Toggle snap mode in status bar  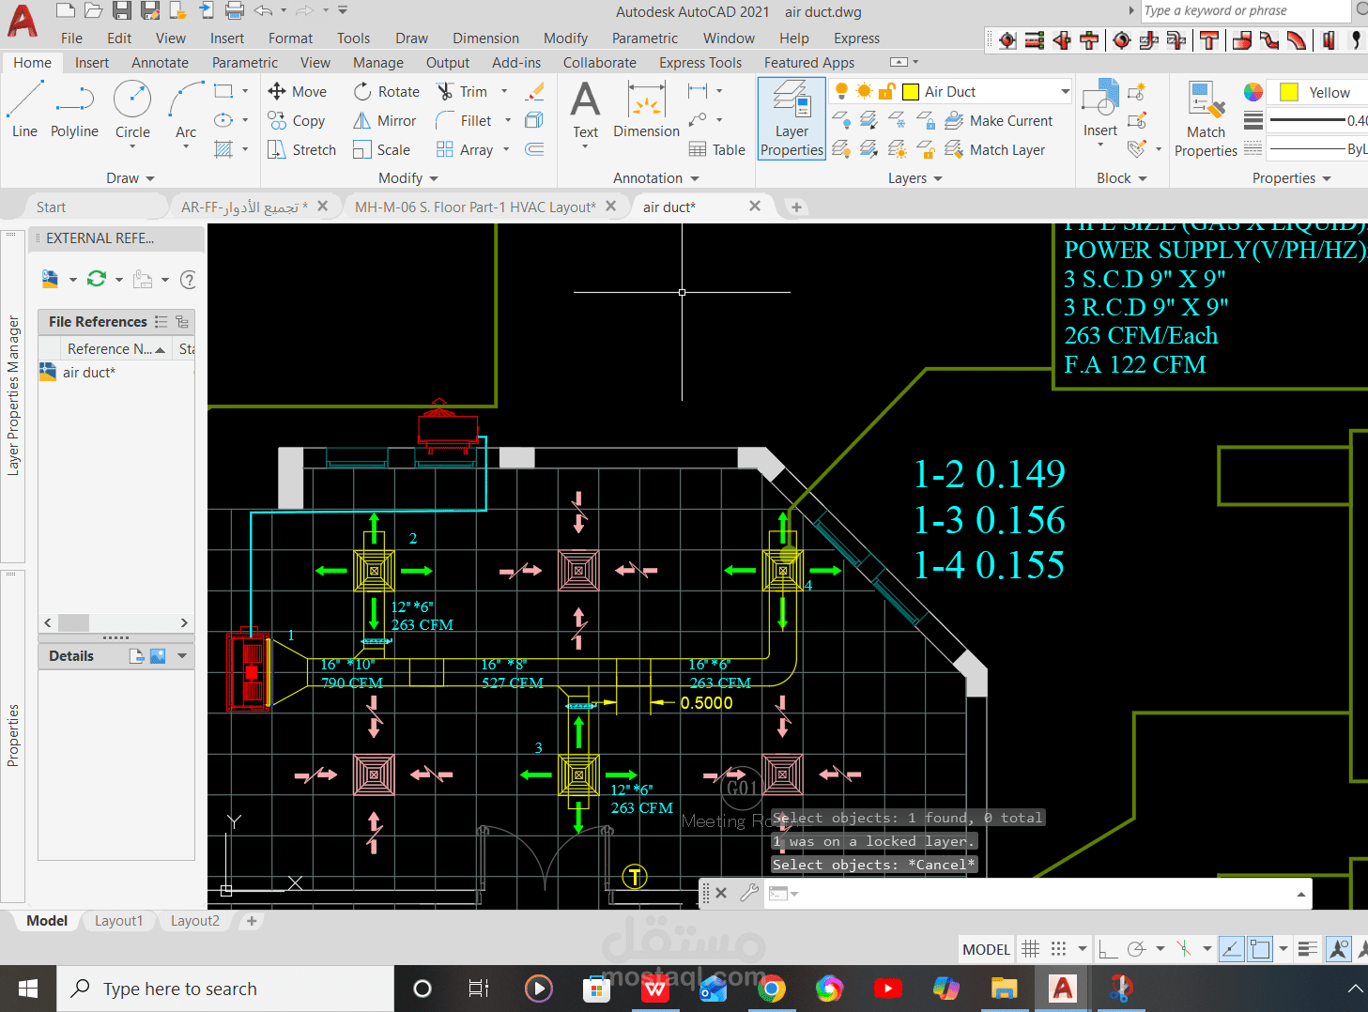pyautogui.click(x=1058, y=949)
